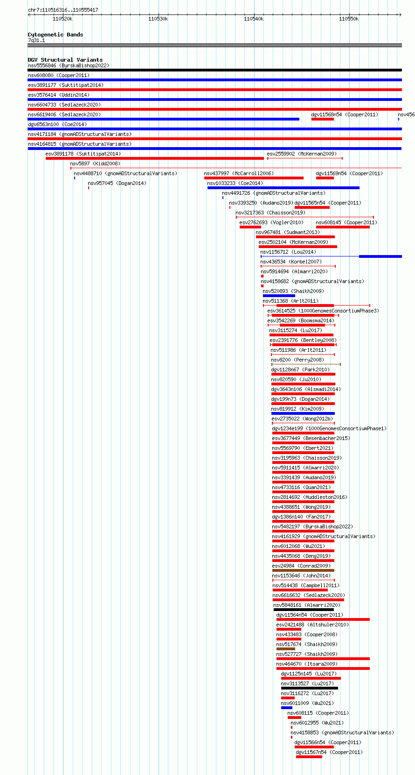Click nsv967481 (Sudmant2013) label
415x775 pixels.
click(288, 232)
